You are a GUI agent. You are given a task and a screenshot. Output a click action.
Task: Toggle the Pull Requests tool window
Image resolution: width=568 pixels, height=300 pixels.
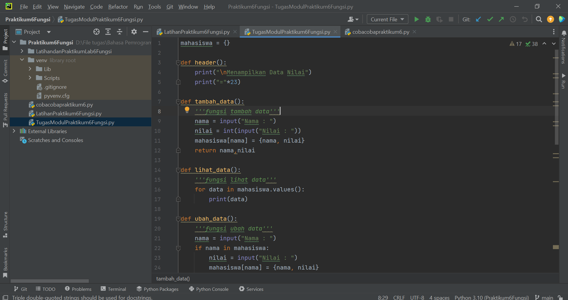tap(5, 110)
